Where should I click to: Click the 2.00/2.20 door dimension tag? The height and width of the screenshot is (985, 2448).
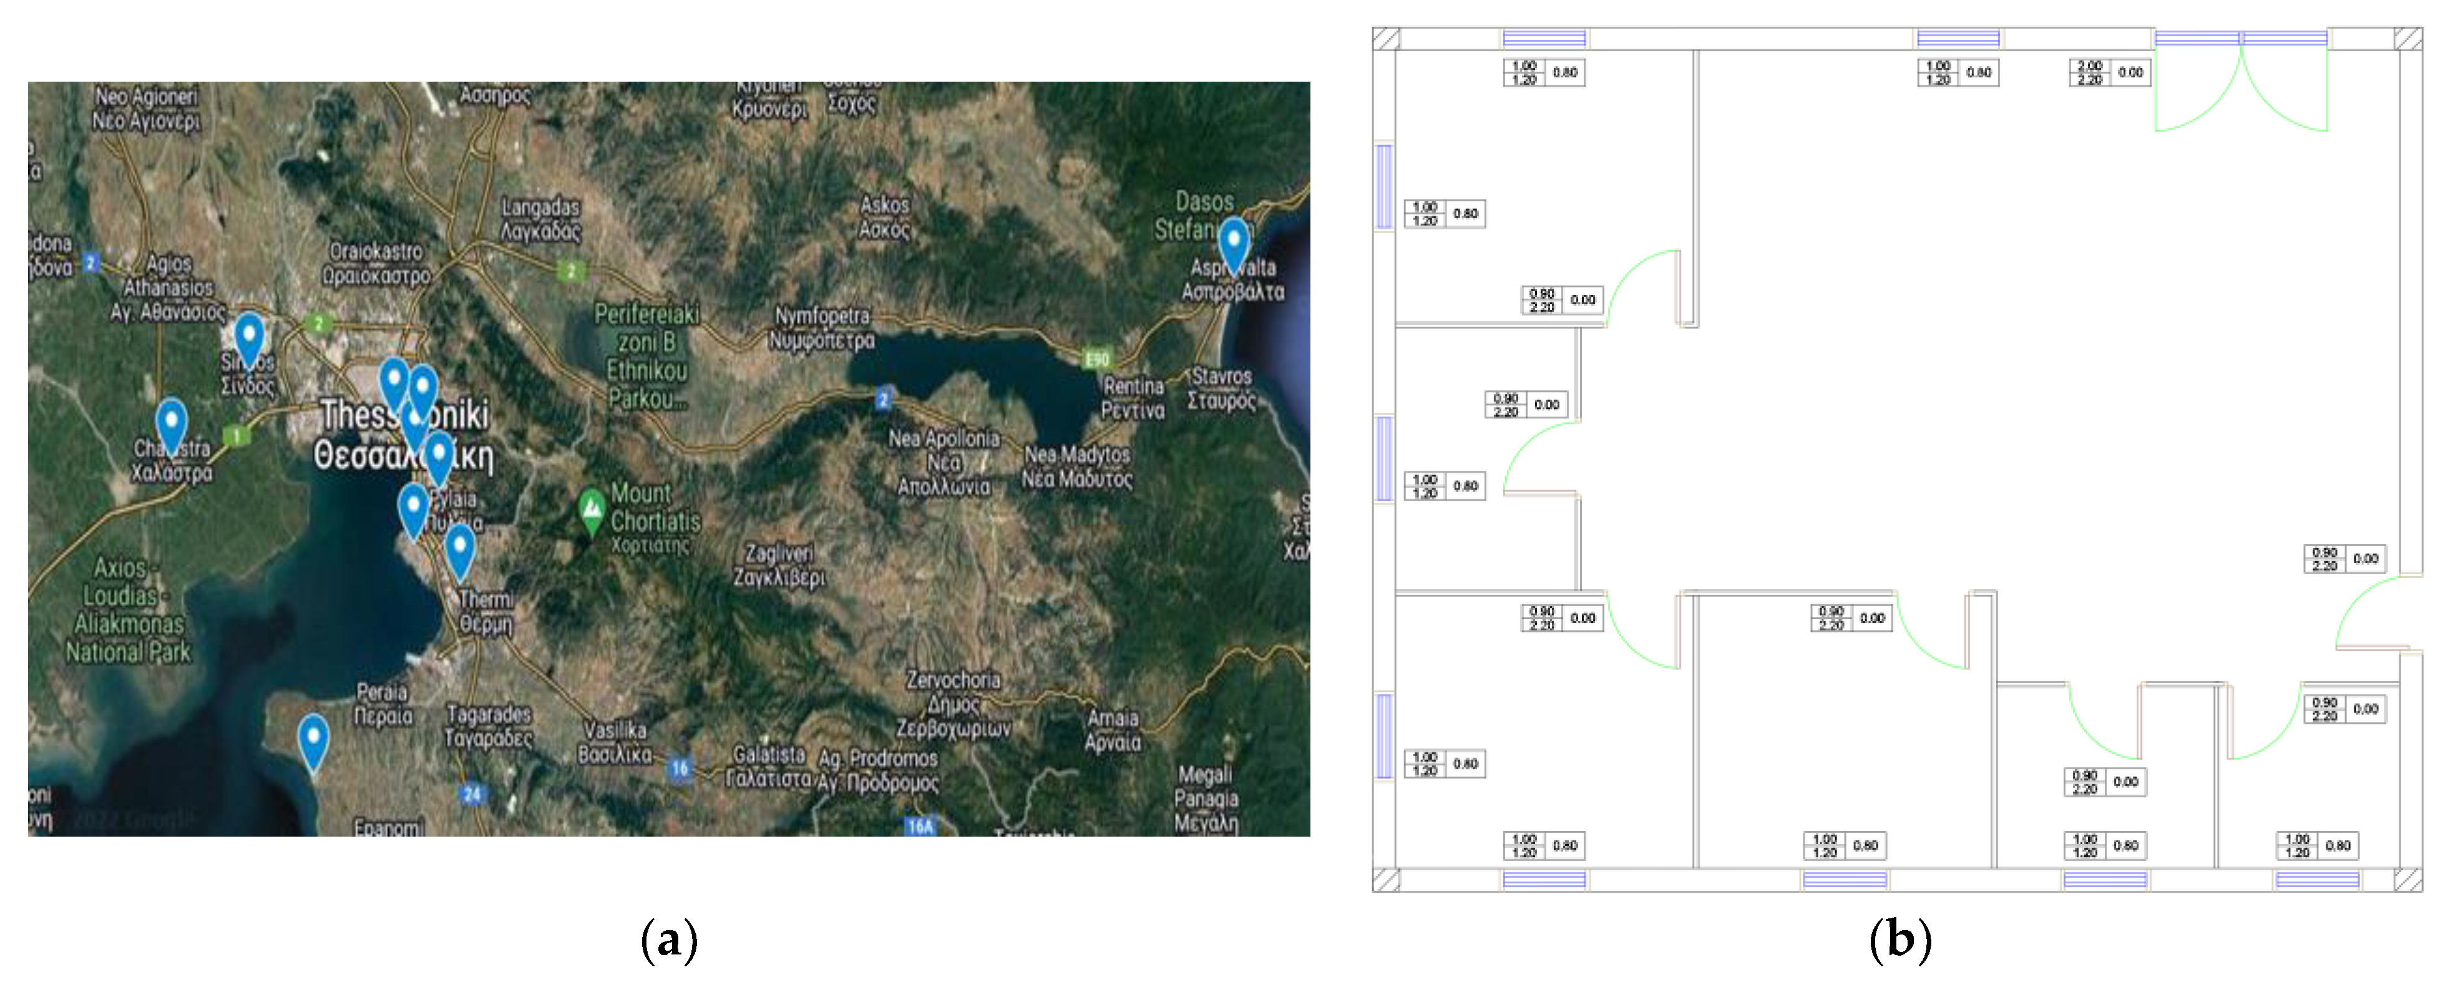pos(2109,72)
